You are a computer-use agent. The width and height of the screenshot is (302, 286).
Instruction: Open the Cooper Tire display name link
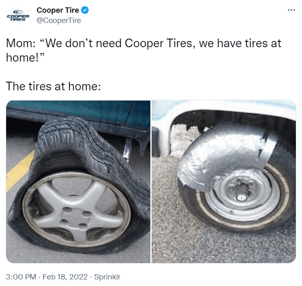58,10
